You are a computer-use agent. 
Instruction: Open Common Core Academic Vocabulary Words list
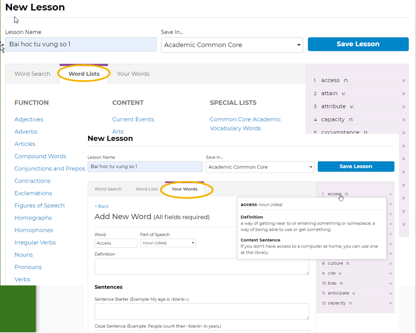(x=245, y=124)
